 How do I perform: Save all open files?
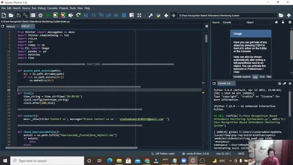click(x=26, y=15)
